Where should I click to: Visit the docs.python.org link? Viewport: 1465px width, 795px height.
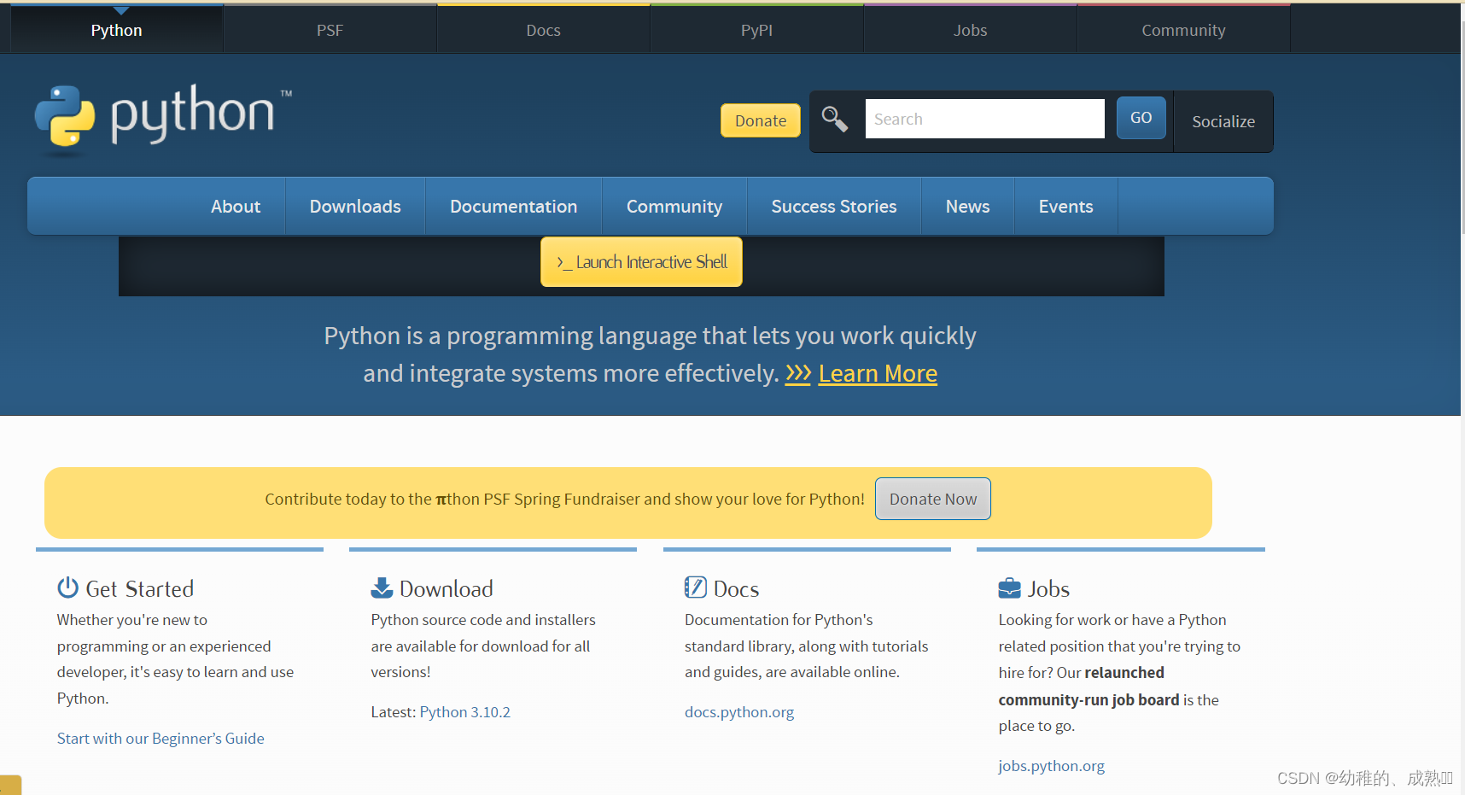[x=739, y=712]
